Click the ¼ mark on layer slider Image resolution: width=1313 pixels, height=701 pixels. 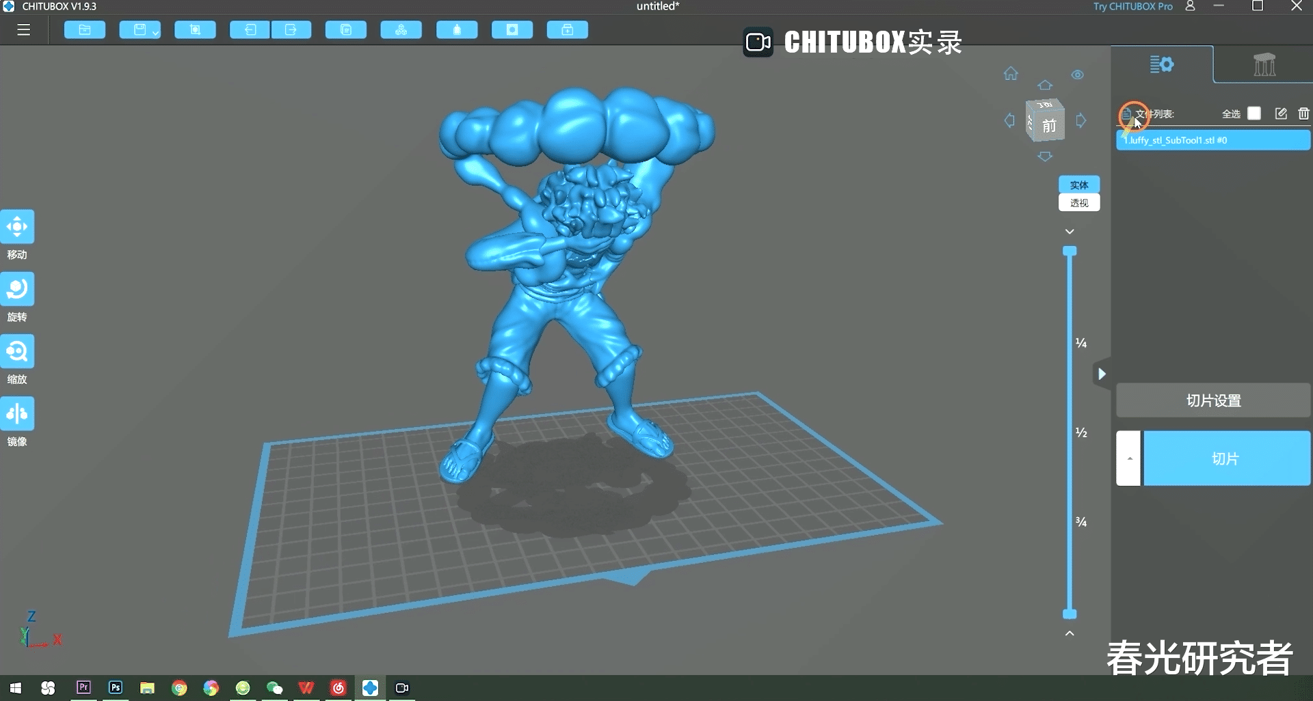pyautogui.click(x=1081, y=343)
